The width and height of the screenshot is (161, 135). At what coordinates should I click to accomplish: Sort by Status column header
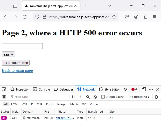pyautogui.click(x=5, y=112)
